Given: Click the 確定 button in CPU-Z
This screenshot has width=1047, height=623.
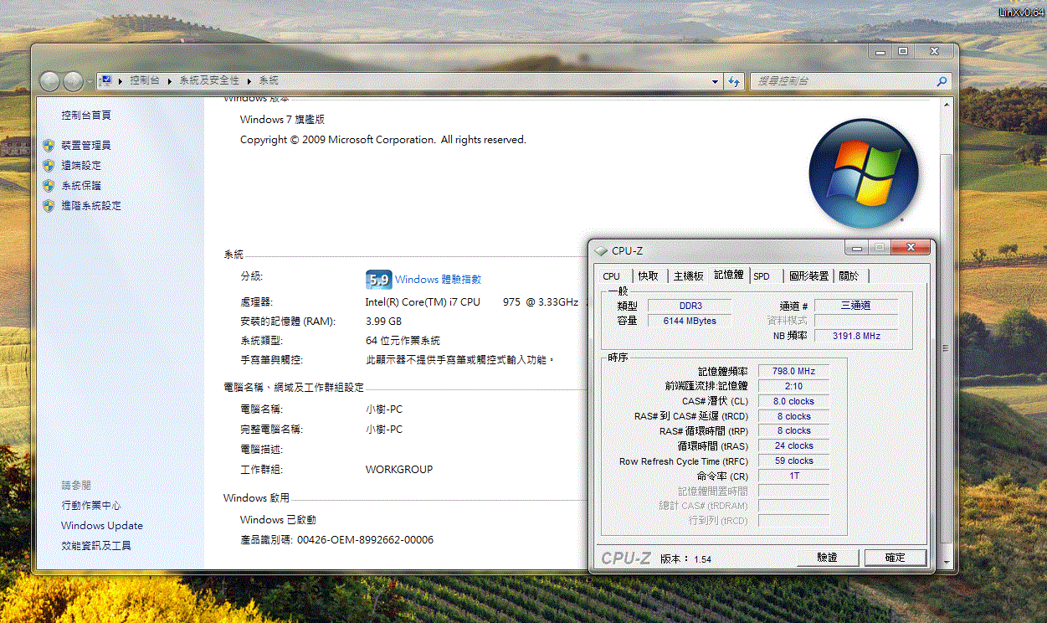Looking at the screenshot, I should (896, 558).
